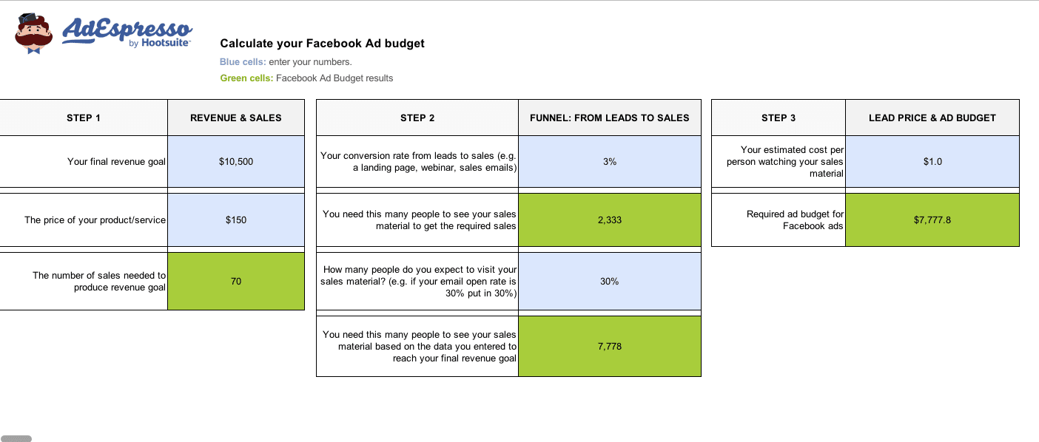Click the STEP 2 header cell

click(x=417, y=118)
